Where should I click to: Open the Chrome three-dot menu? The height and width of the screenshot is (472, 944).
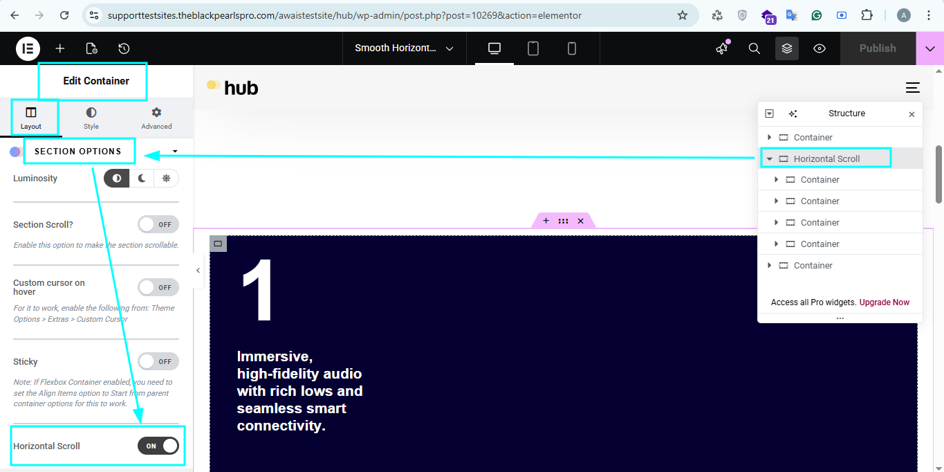point(929,15)
